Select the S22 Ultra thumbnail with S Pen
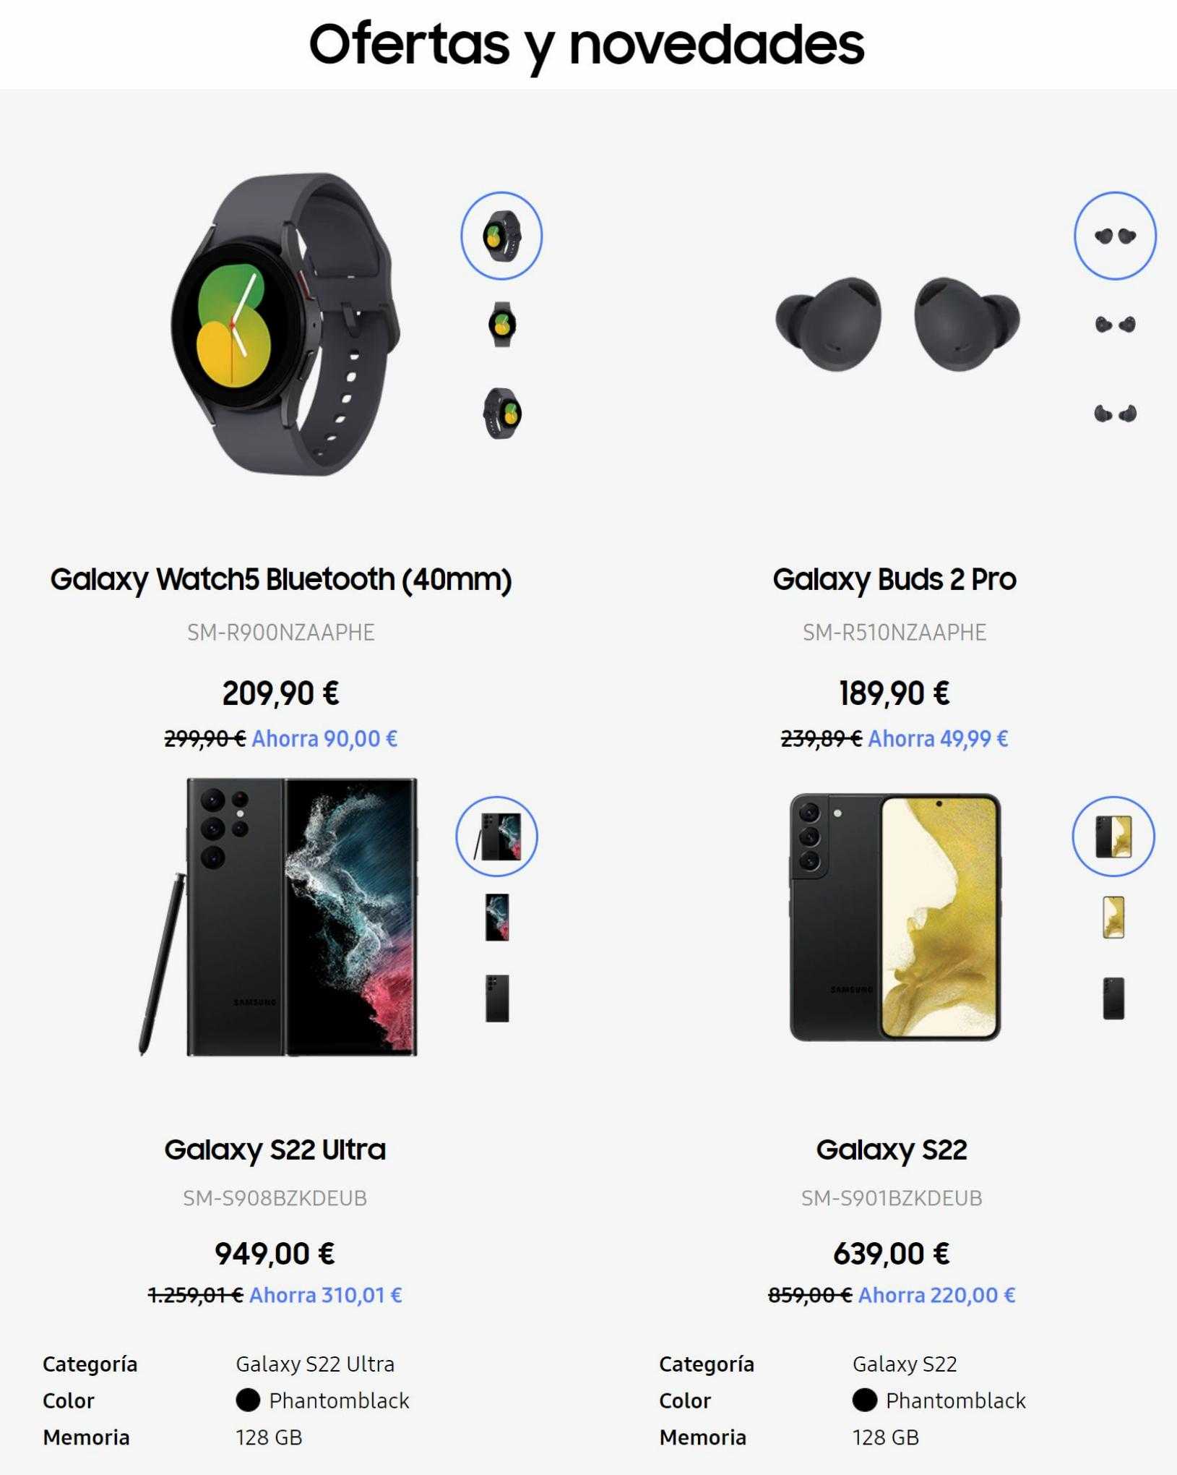 click(496, 837)
